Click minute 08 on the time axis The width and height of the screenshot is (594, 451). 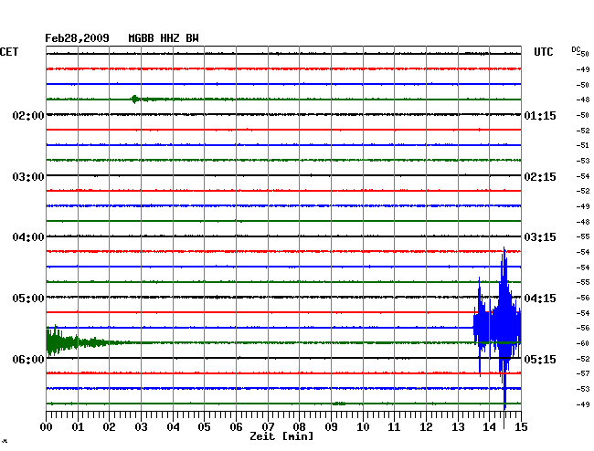click(299, 426)
